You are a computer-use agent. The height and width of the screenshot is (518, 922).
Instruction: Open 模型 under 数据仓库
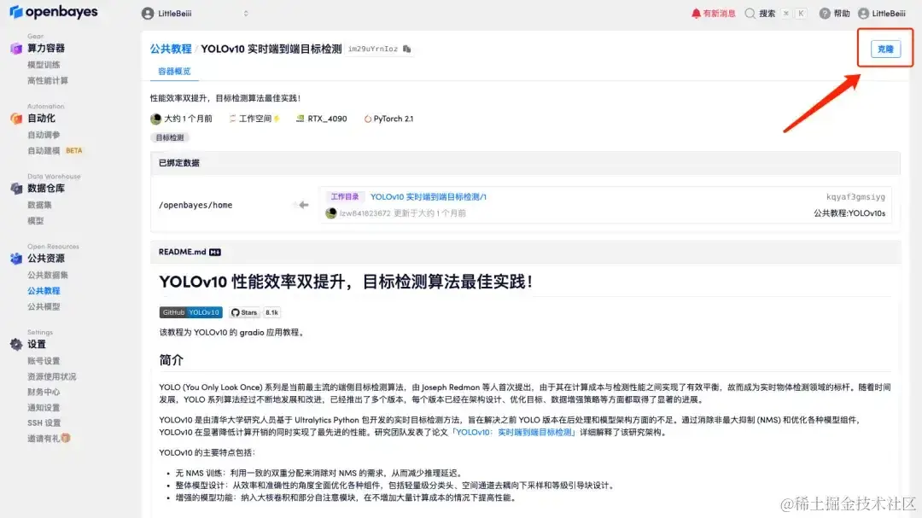pyautogui.click(x=35, y=220)
